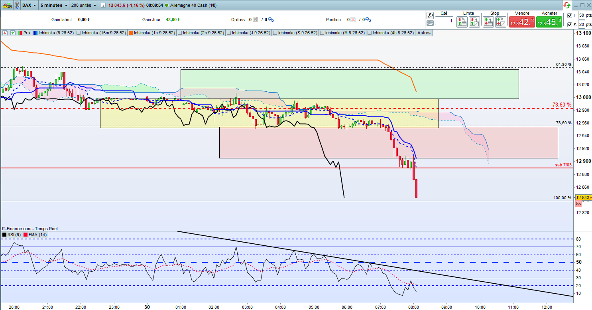The image size is (592, 310).
Task: Click the blue Ichimoku (9 26 52) swatch
Action: coord(35,33)
